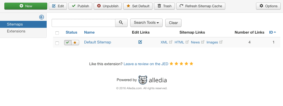Open the Default Sitemap name link
The width and height of the screenshot is (283, 106).
click(97, 42)
